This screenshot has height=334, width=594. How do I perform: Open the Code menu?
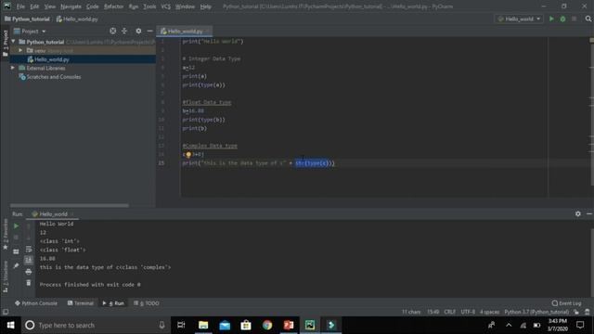click(92, 6)
